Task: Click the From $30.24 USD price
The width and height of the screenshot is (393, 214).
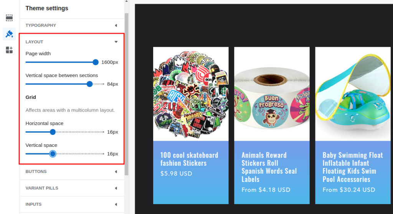Action: tap(349, 190)
